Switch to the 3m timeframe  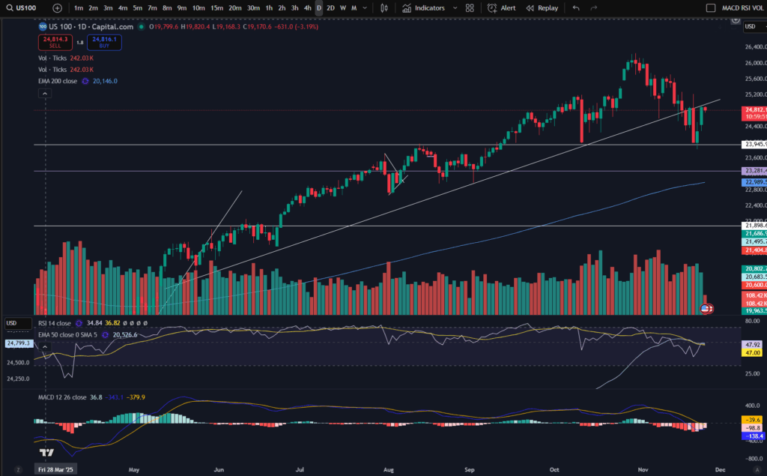108,7
